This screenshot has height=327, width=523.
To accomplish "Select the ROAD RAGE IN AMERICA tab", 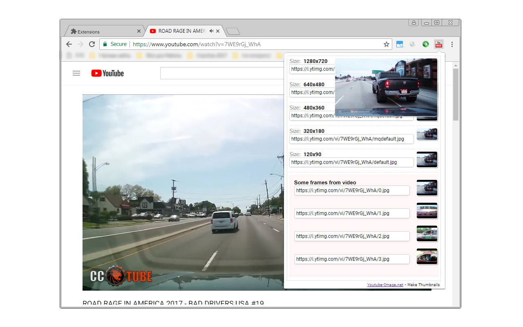I will [184, 31].
